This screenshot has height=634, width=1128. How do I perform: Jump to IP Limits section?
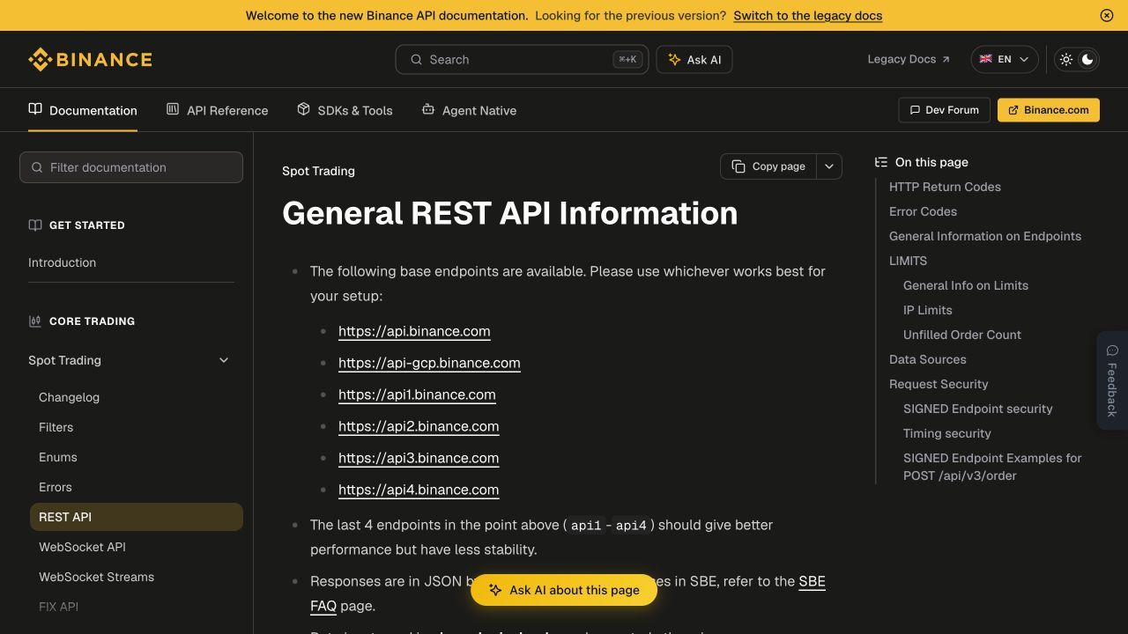tap(928, 310)
